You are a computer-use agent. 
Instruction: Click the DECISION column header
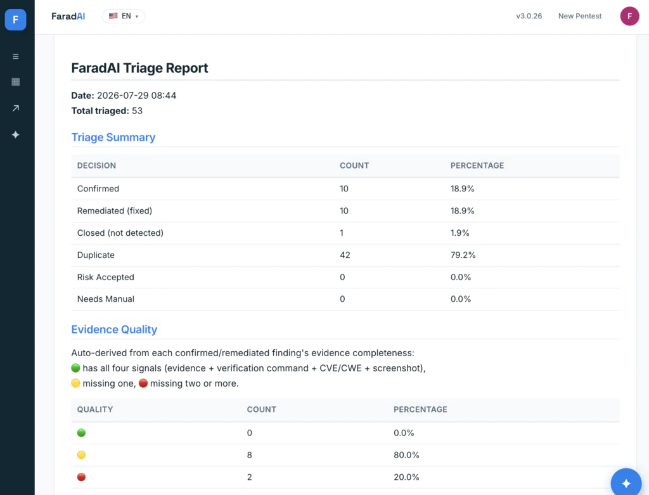tap(96, 165)
